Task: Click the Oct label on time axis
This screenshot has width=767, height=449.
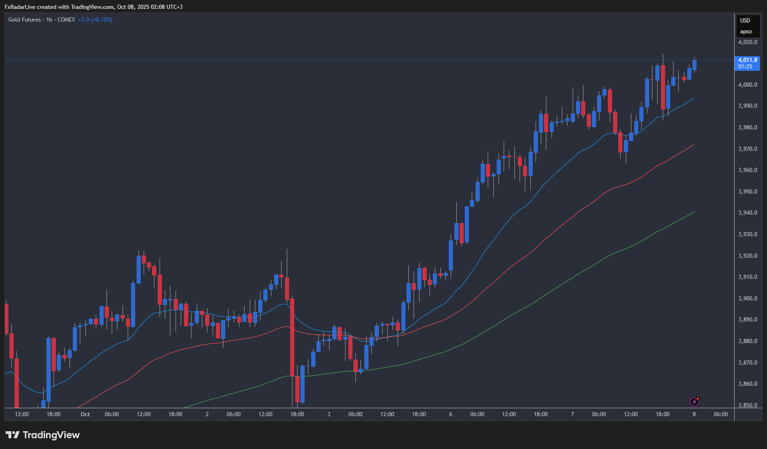Action: 85,414
